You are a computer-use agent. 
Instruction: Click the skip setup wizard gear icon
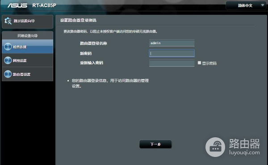(8, 21)
